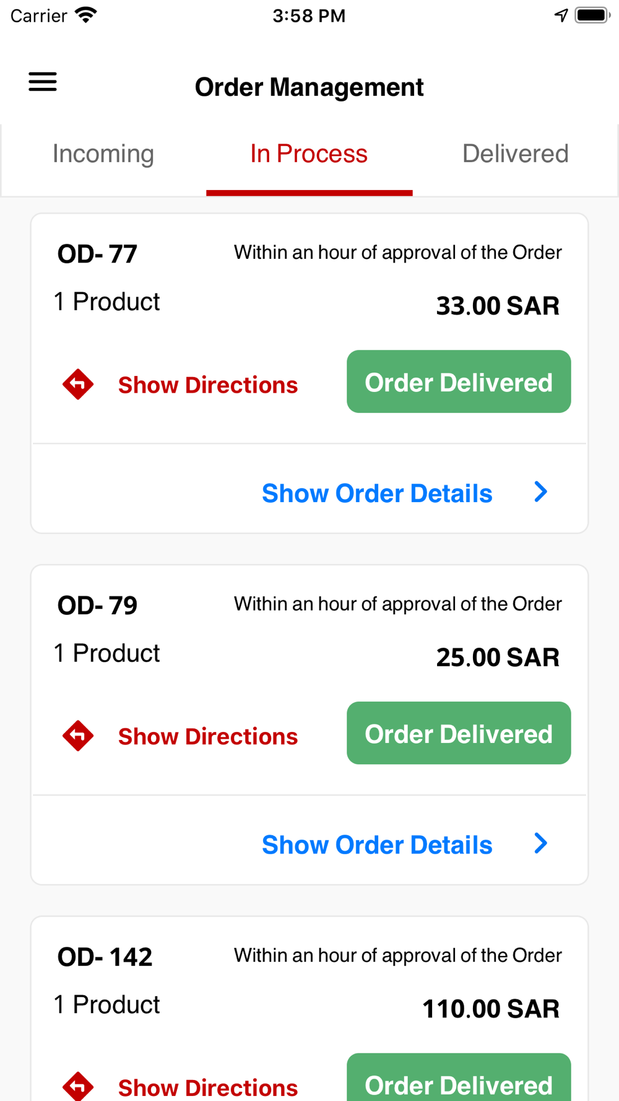Open Show Order Details for OD-79

pyautogui.click(x=377, y=845)
